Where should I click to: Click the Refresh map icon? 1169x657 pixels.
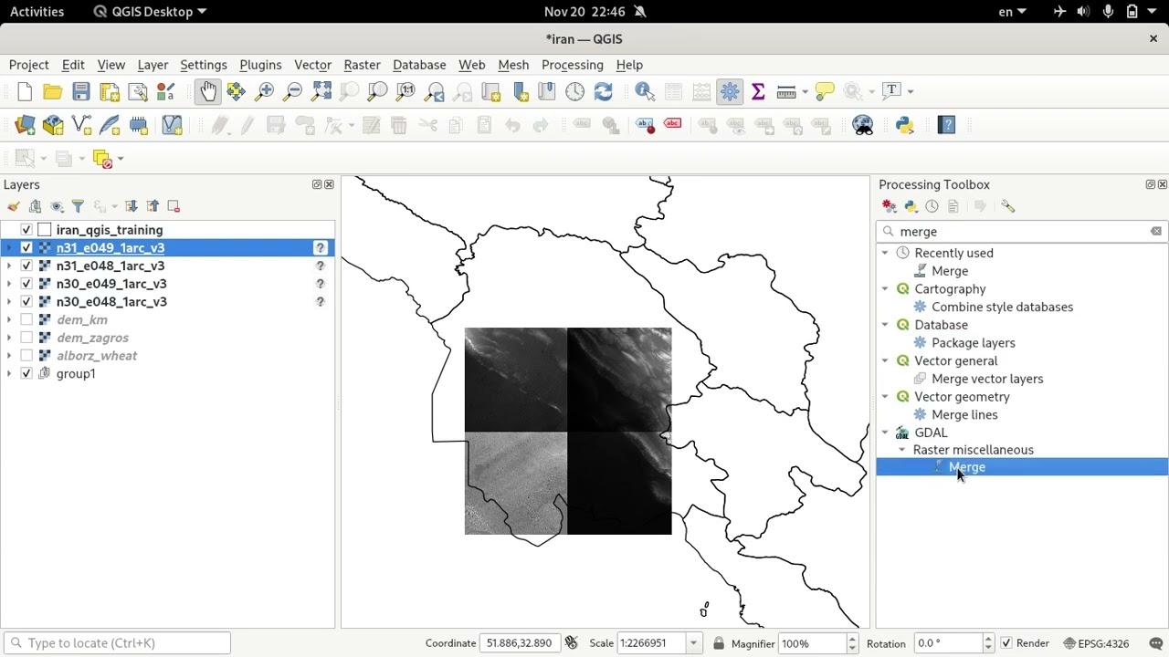[x=603, y=91]
